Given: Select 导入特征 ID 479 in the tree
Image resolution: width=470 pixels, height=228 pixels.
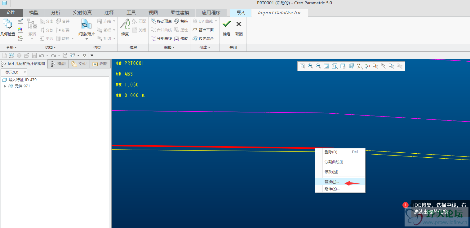Looking at the screenshot, I should click(20, 80).
